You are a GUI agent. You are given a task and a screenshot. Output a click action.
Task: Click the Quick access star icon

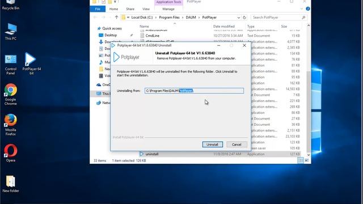[99, 28]
